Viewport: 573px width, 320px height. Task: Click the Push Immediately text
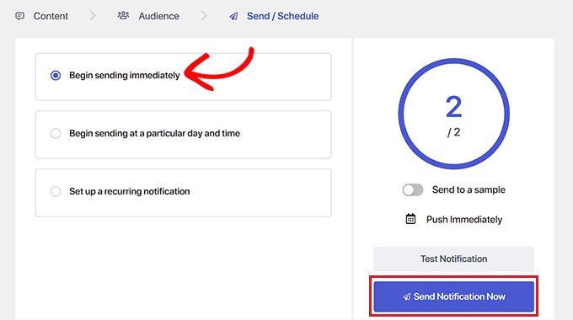pyautogui.click(x=464, y=220)
